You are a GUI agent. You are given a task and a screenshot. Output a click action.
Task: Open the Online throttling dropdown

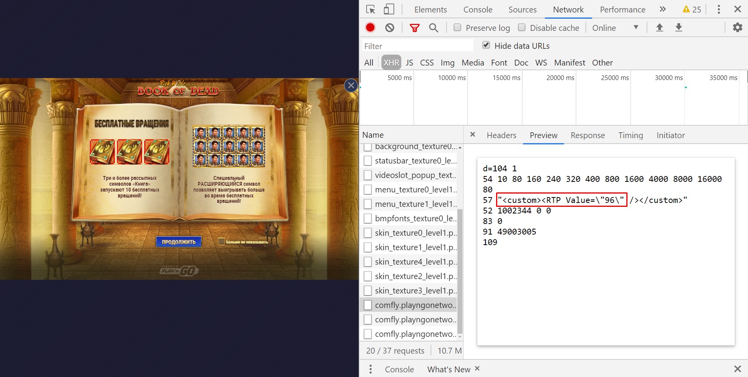[615, 28]
